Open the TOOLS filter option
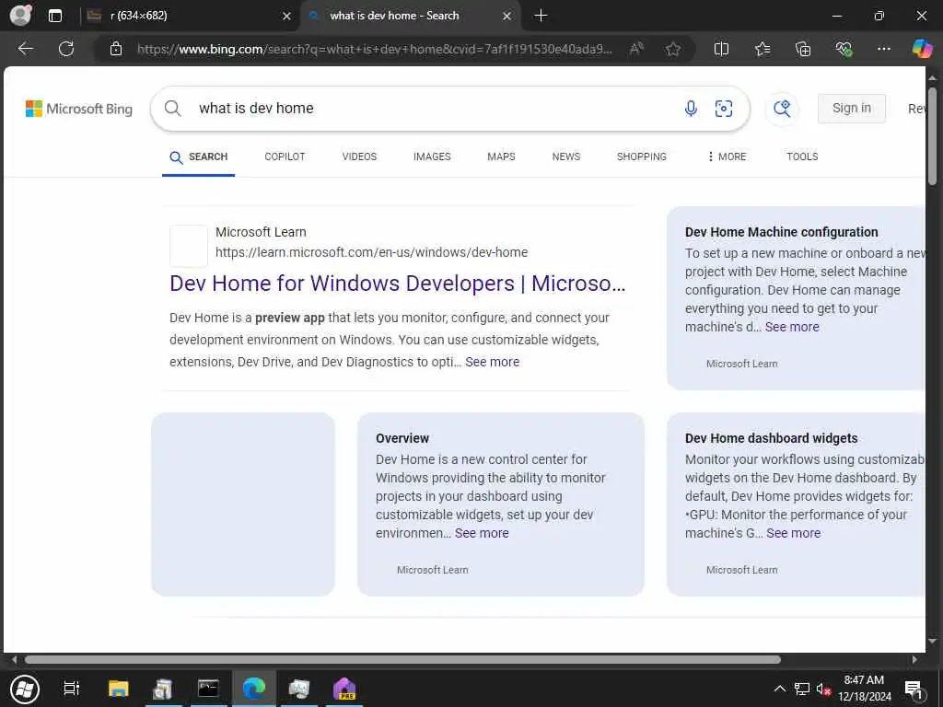The image size is (943, 707). tap(802, 156)
